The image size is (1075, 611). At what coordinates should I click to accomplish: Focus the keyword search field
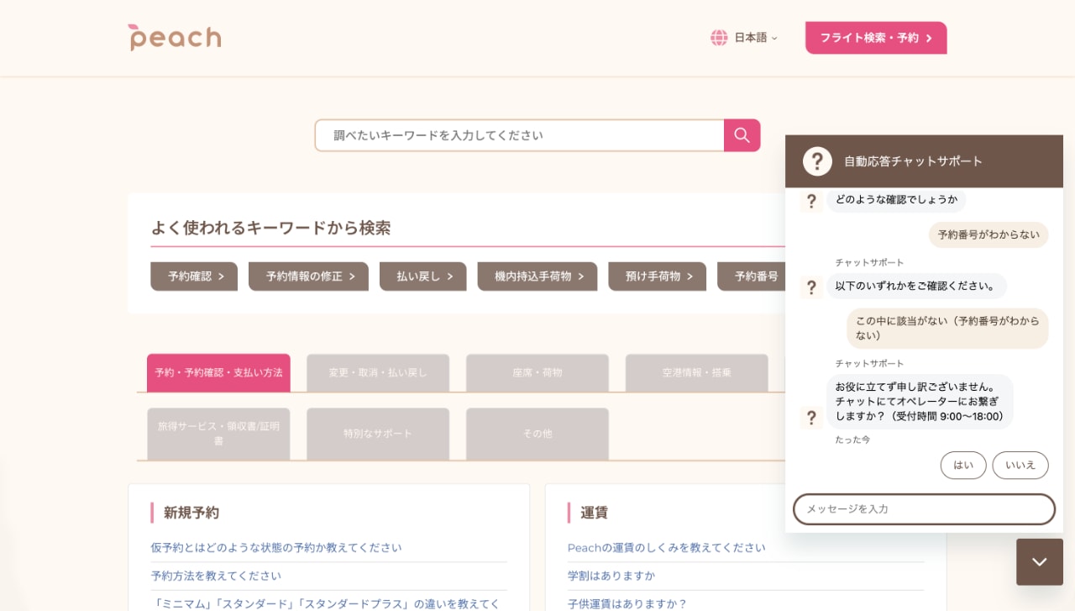pyautogui.click(x=520, y=135)
